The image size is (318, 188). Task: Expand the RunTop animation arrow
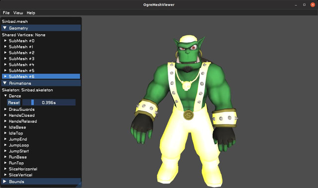tap(5, 163)
